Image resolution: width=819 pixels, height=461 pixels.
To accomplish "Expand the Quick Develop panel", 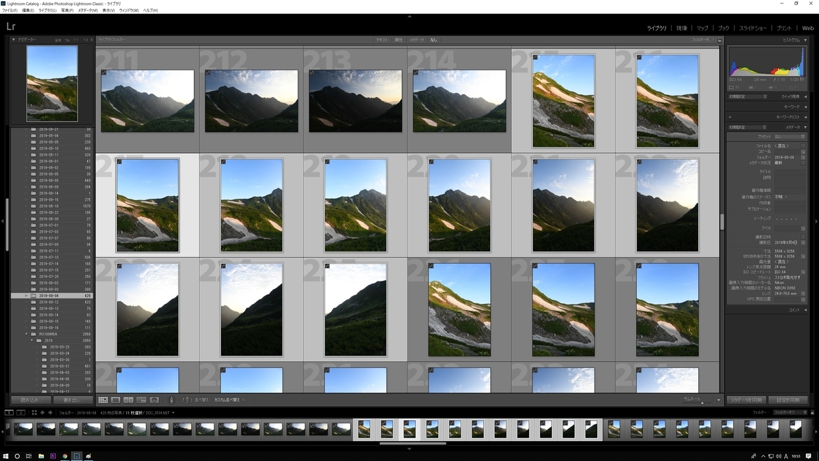I will (x=807, y=97).
